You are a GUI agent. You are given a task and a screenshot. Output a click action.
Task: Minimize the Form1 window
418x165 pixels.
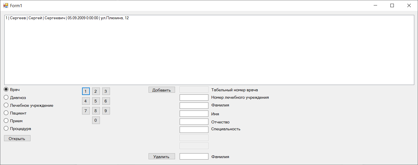coord(375,5)
